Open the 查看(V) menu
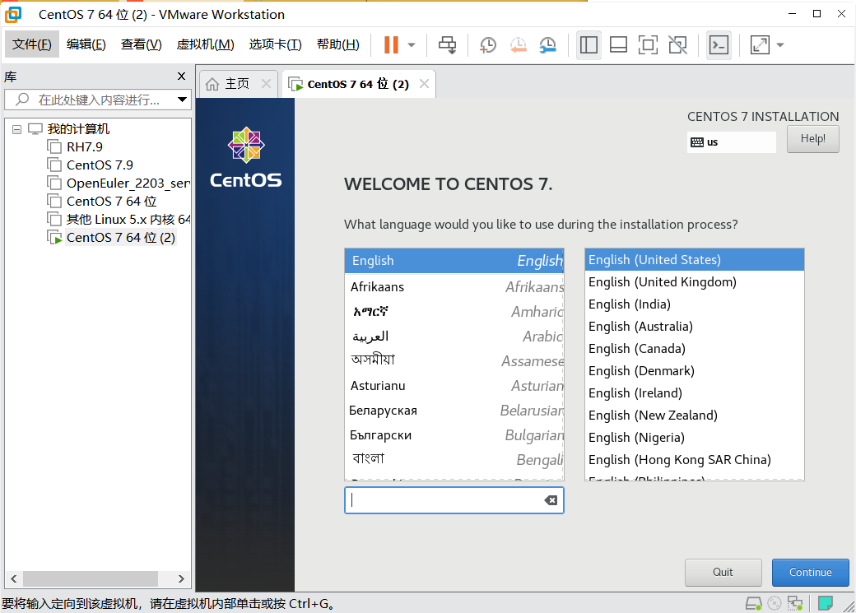Screen dimensions: 856x613 coord(142,44)
